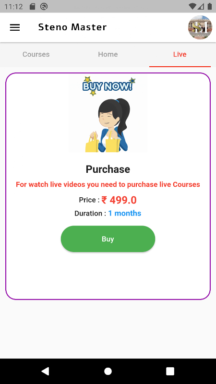Tap the ₹ 499.0 price text

coord(119,200)
